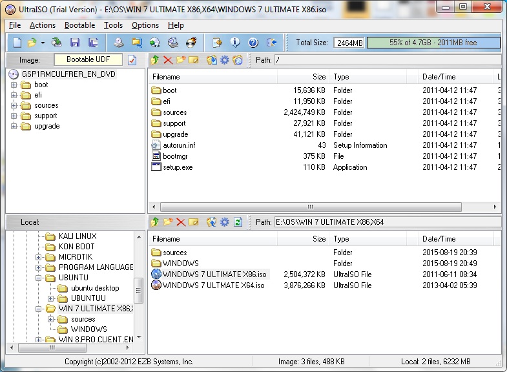Click the Make CD/DVD Image icon
507x372 pixels.
click(119, 43)
